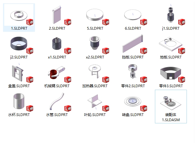Select the 2.SLDPRT flat panel file
This screenshot has width=195, height=143.
[x=57, y=18]
